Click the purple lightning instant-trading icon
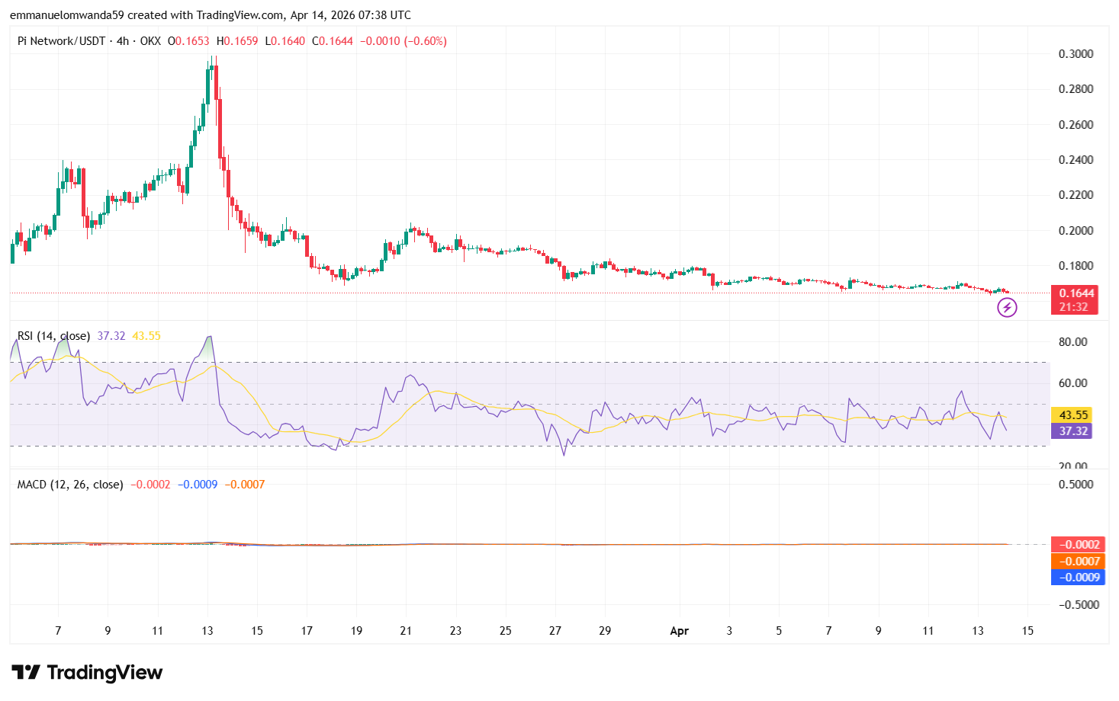The height and width of the screenshot is (701, 1119). (x=1006, y=308)
